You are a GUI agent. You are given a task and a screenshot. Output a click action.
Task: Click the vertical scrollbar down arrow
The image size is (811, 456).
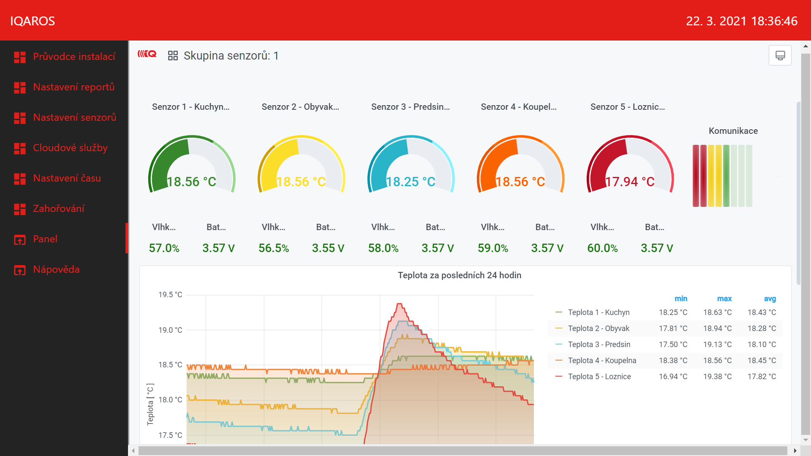tap(806, 440)
